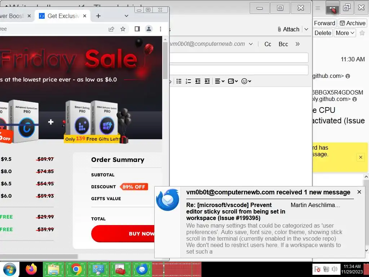Launch Firefox from the taskbar
Viewport: 369px width, 277px height.
[x=31, y=269]
